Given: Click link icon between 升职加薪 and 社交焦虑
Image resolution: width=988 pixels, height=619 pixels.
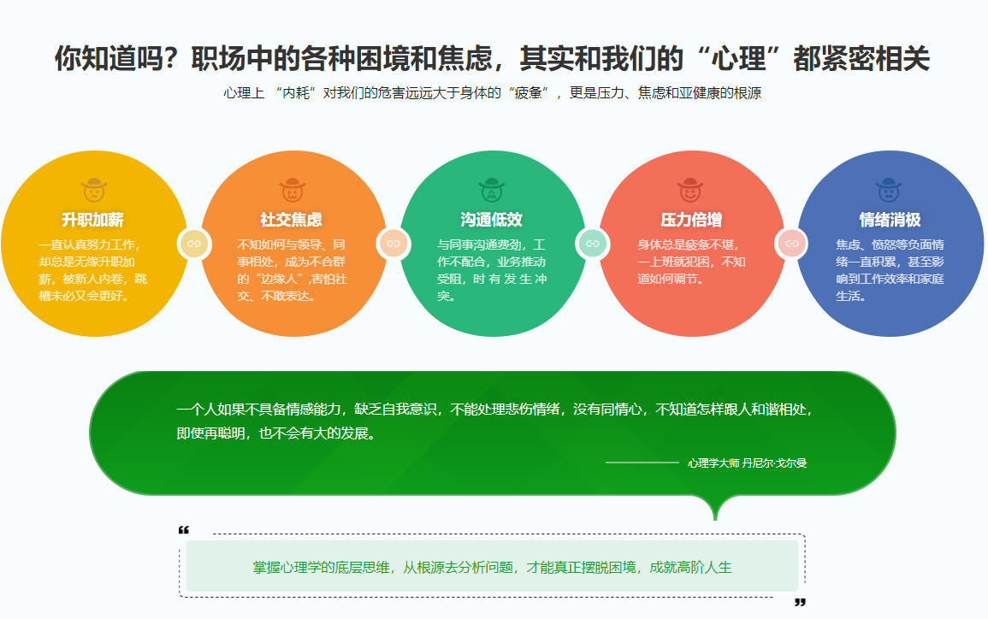Looking at the screenshot, I should coord(194,244).
